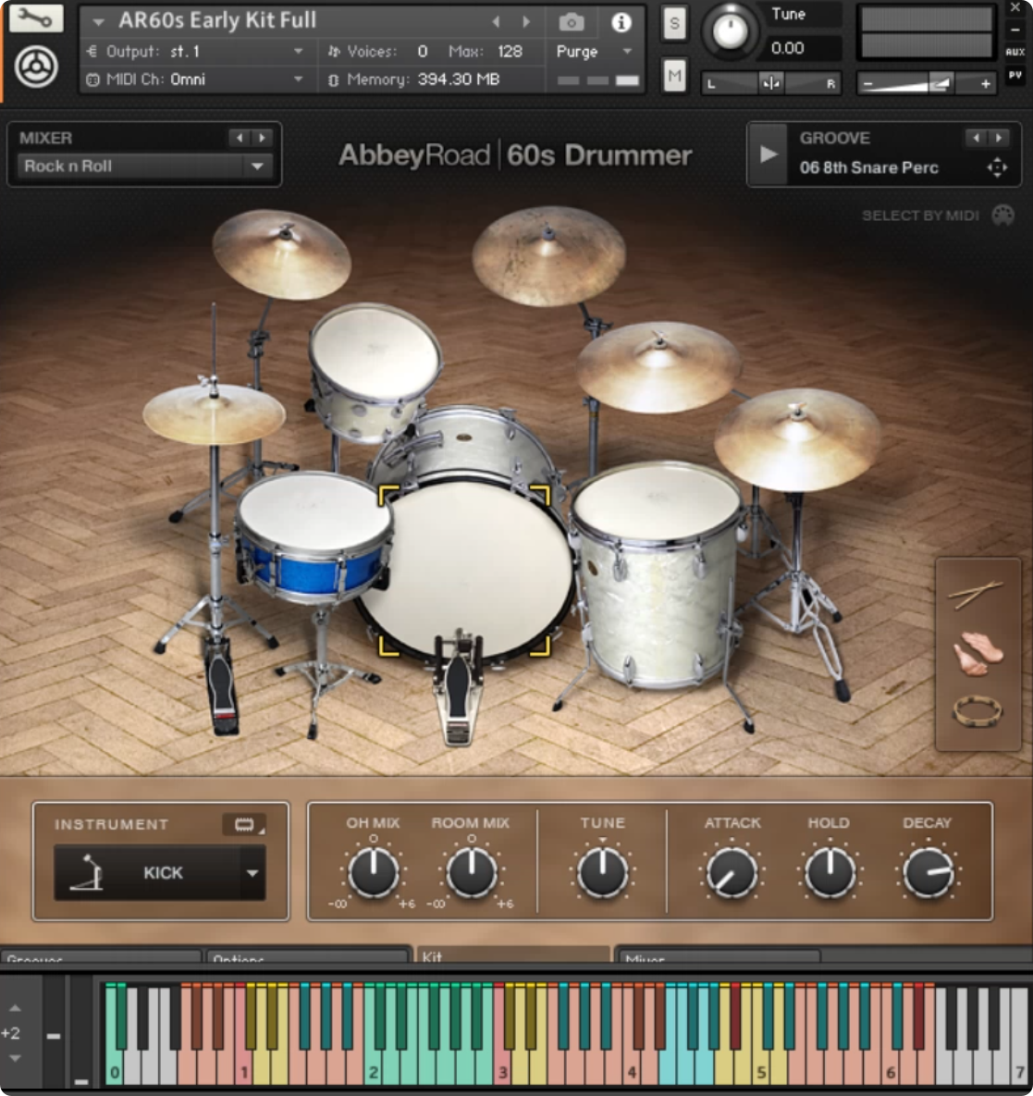Select the hi-hat cymbal

214,413
